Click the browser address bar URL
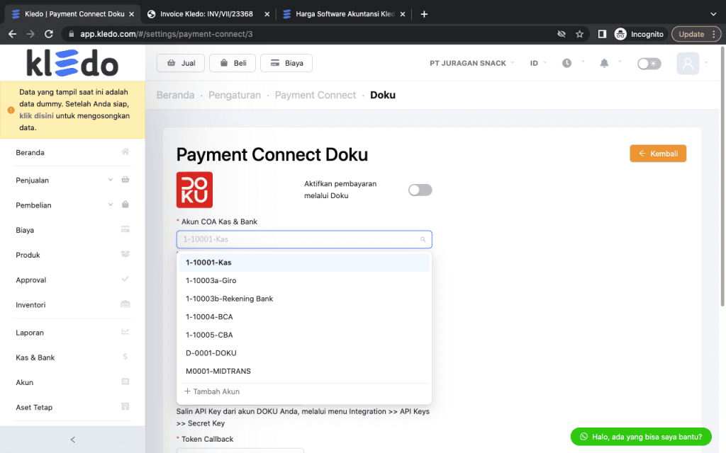 (x=167, y=34)
